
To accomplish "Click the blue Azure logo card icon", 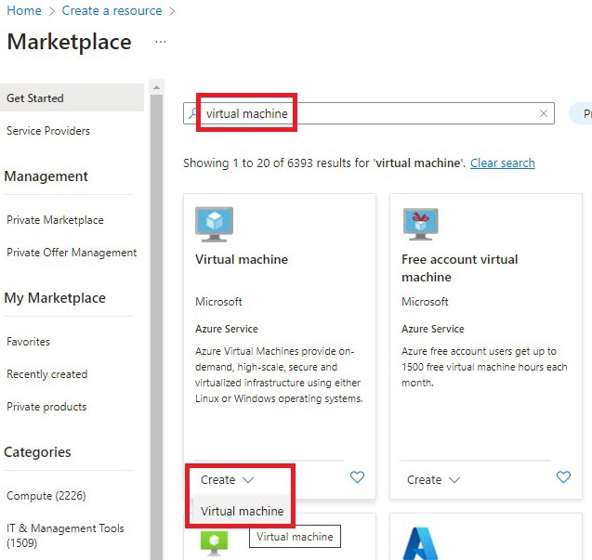I will 420,543.
